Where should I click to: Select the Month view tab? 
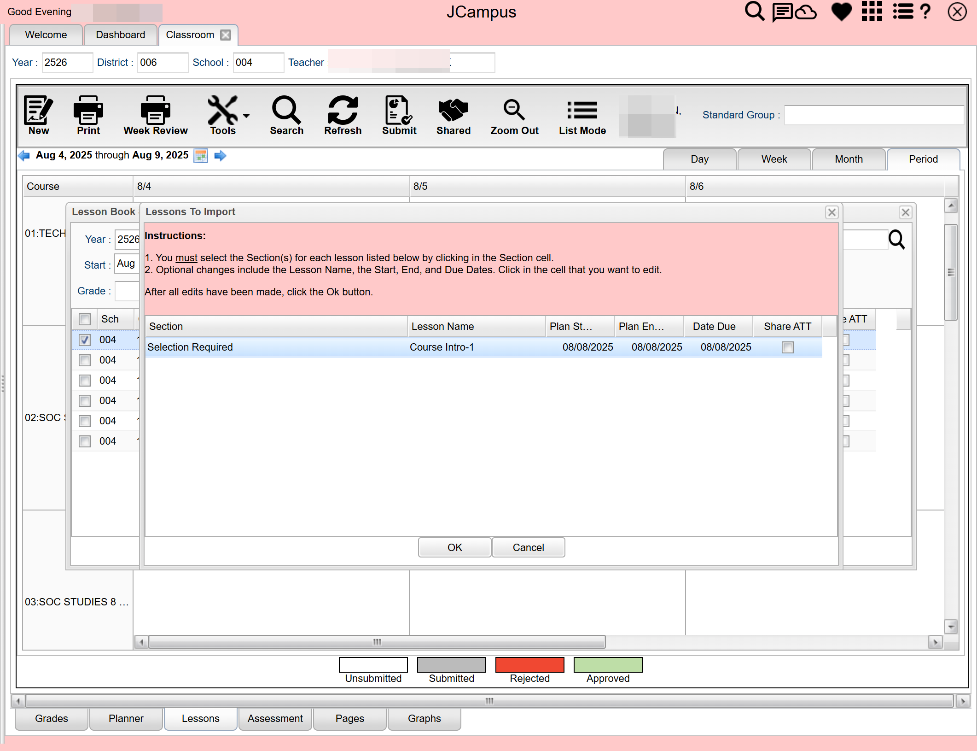[849, 159]
